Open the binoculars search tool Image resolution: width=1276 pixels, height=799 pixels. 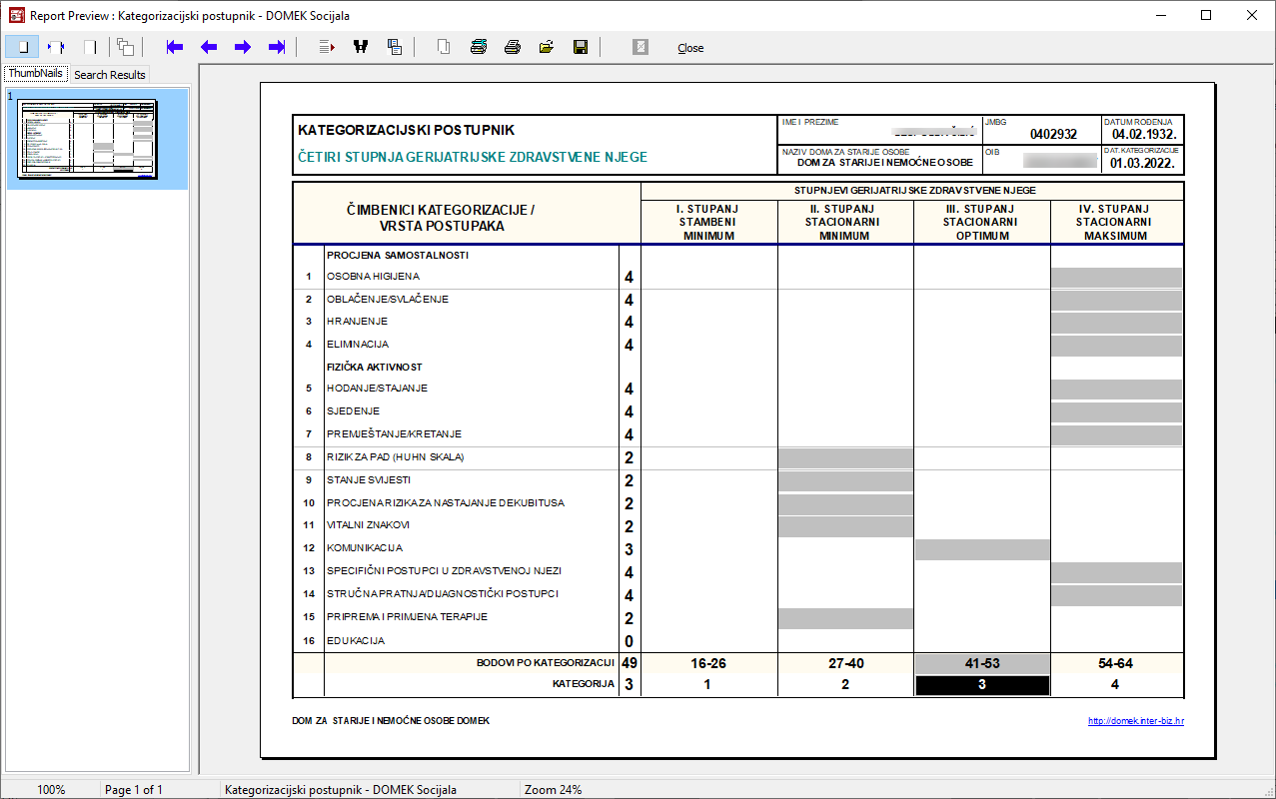pyautogui.click(x=361, y=47)
